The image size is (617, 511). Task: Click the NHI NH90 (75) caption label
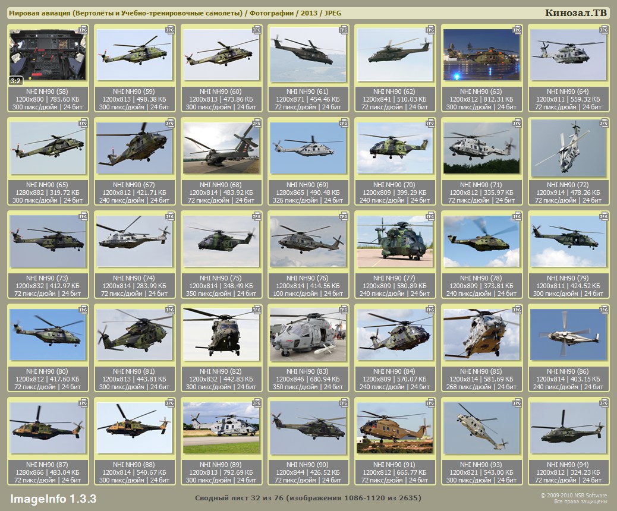[x=221, y=278]
